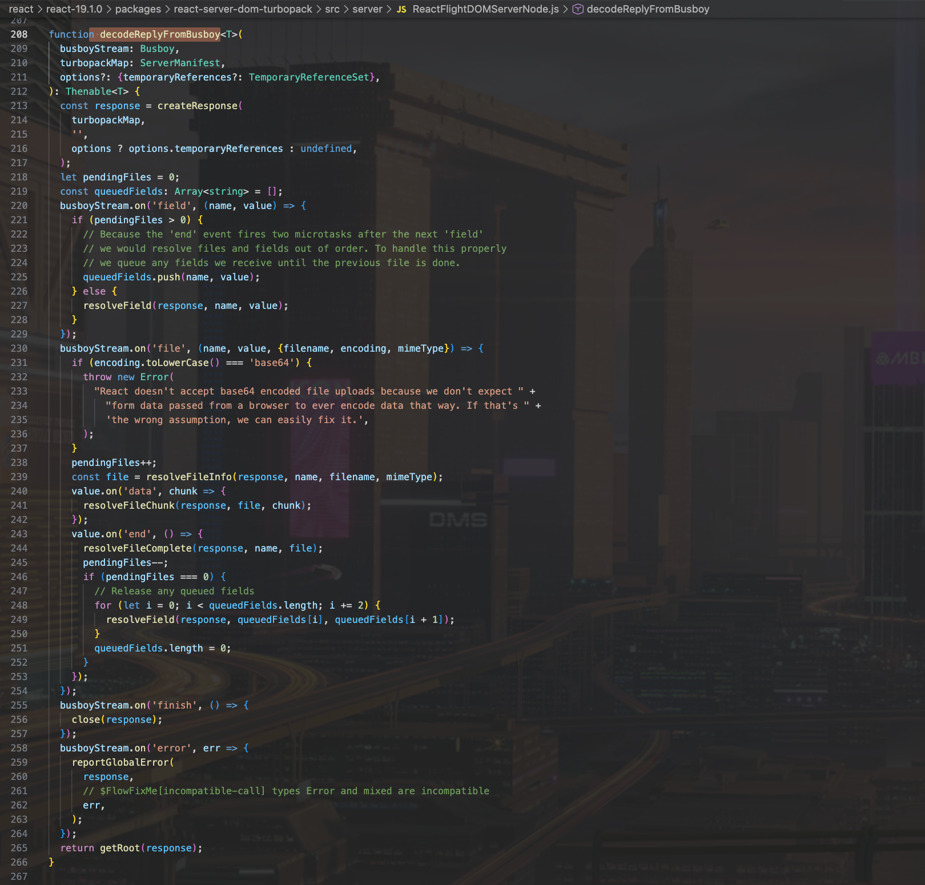925x885 pixels.
Task: Click the '// Release any queued fields' comment
Action: coord(174,591)
